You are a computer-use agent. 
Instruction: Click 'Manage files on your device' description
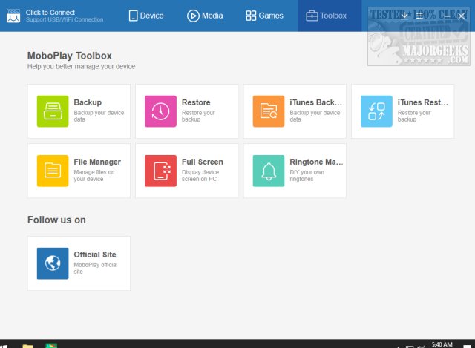[94, 175]
